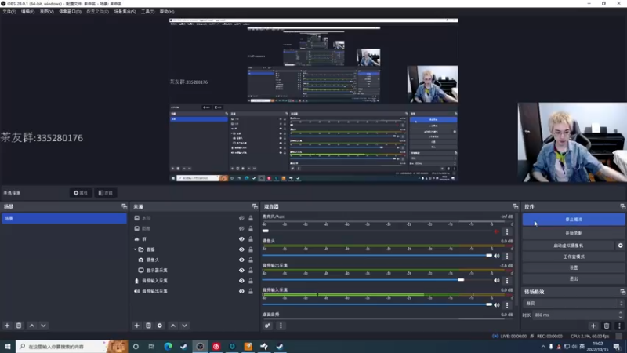
Task: Open source properties button below preview
Action: pyautogui.click(x=81, y=193)
